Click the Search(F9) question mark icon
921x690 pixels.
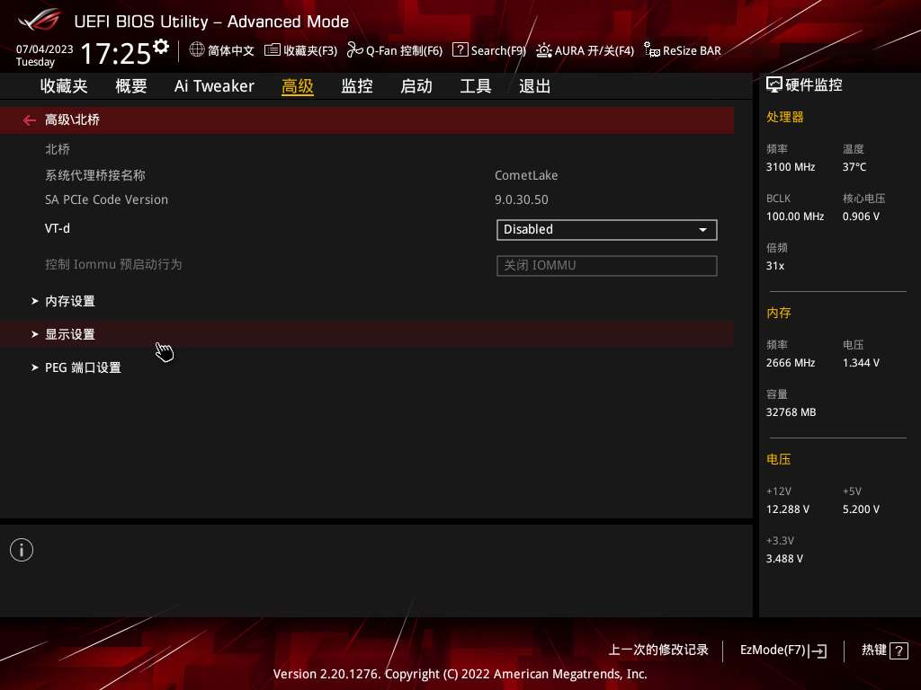point(460,50)
